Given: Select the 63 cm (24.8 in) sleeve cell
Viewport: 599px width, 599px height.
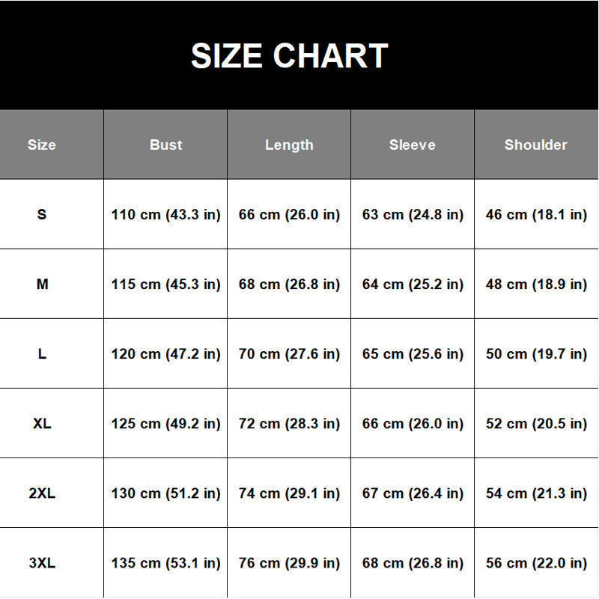Looking at the screenshot, I should (x=413, y=215).
